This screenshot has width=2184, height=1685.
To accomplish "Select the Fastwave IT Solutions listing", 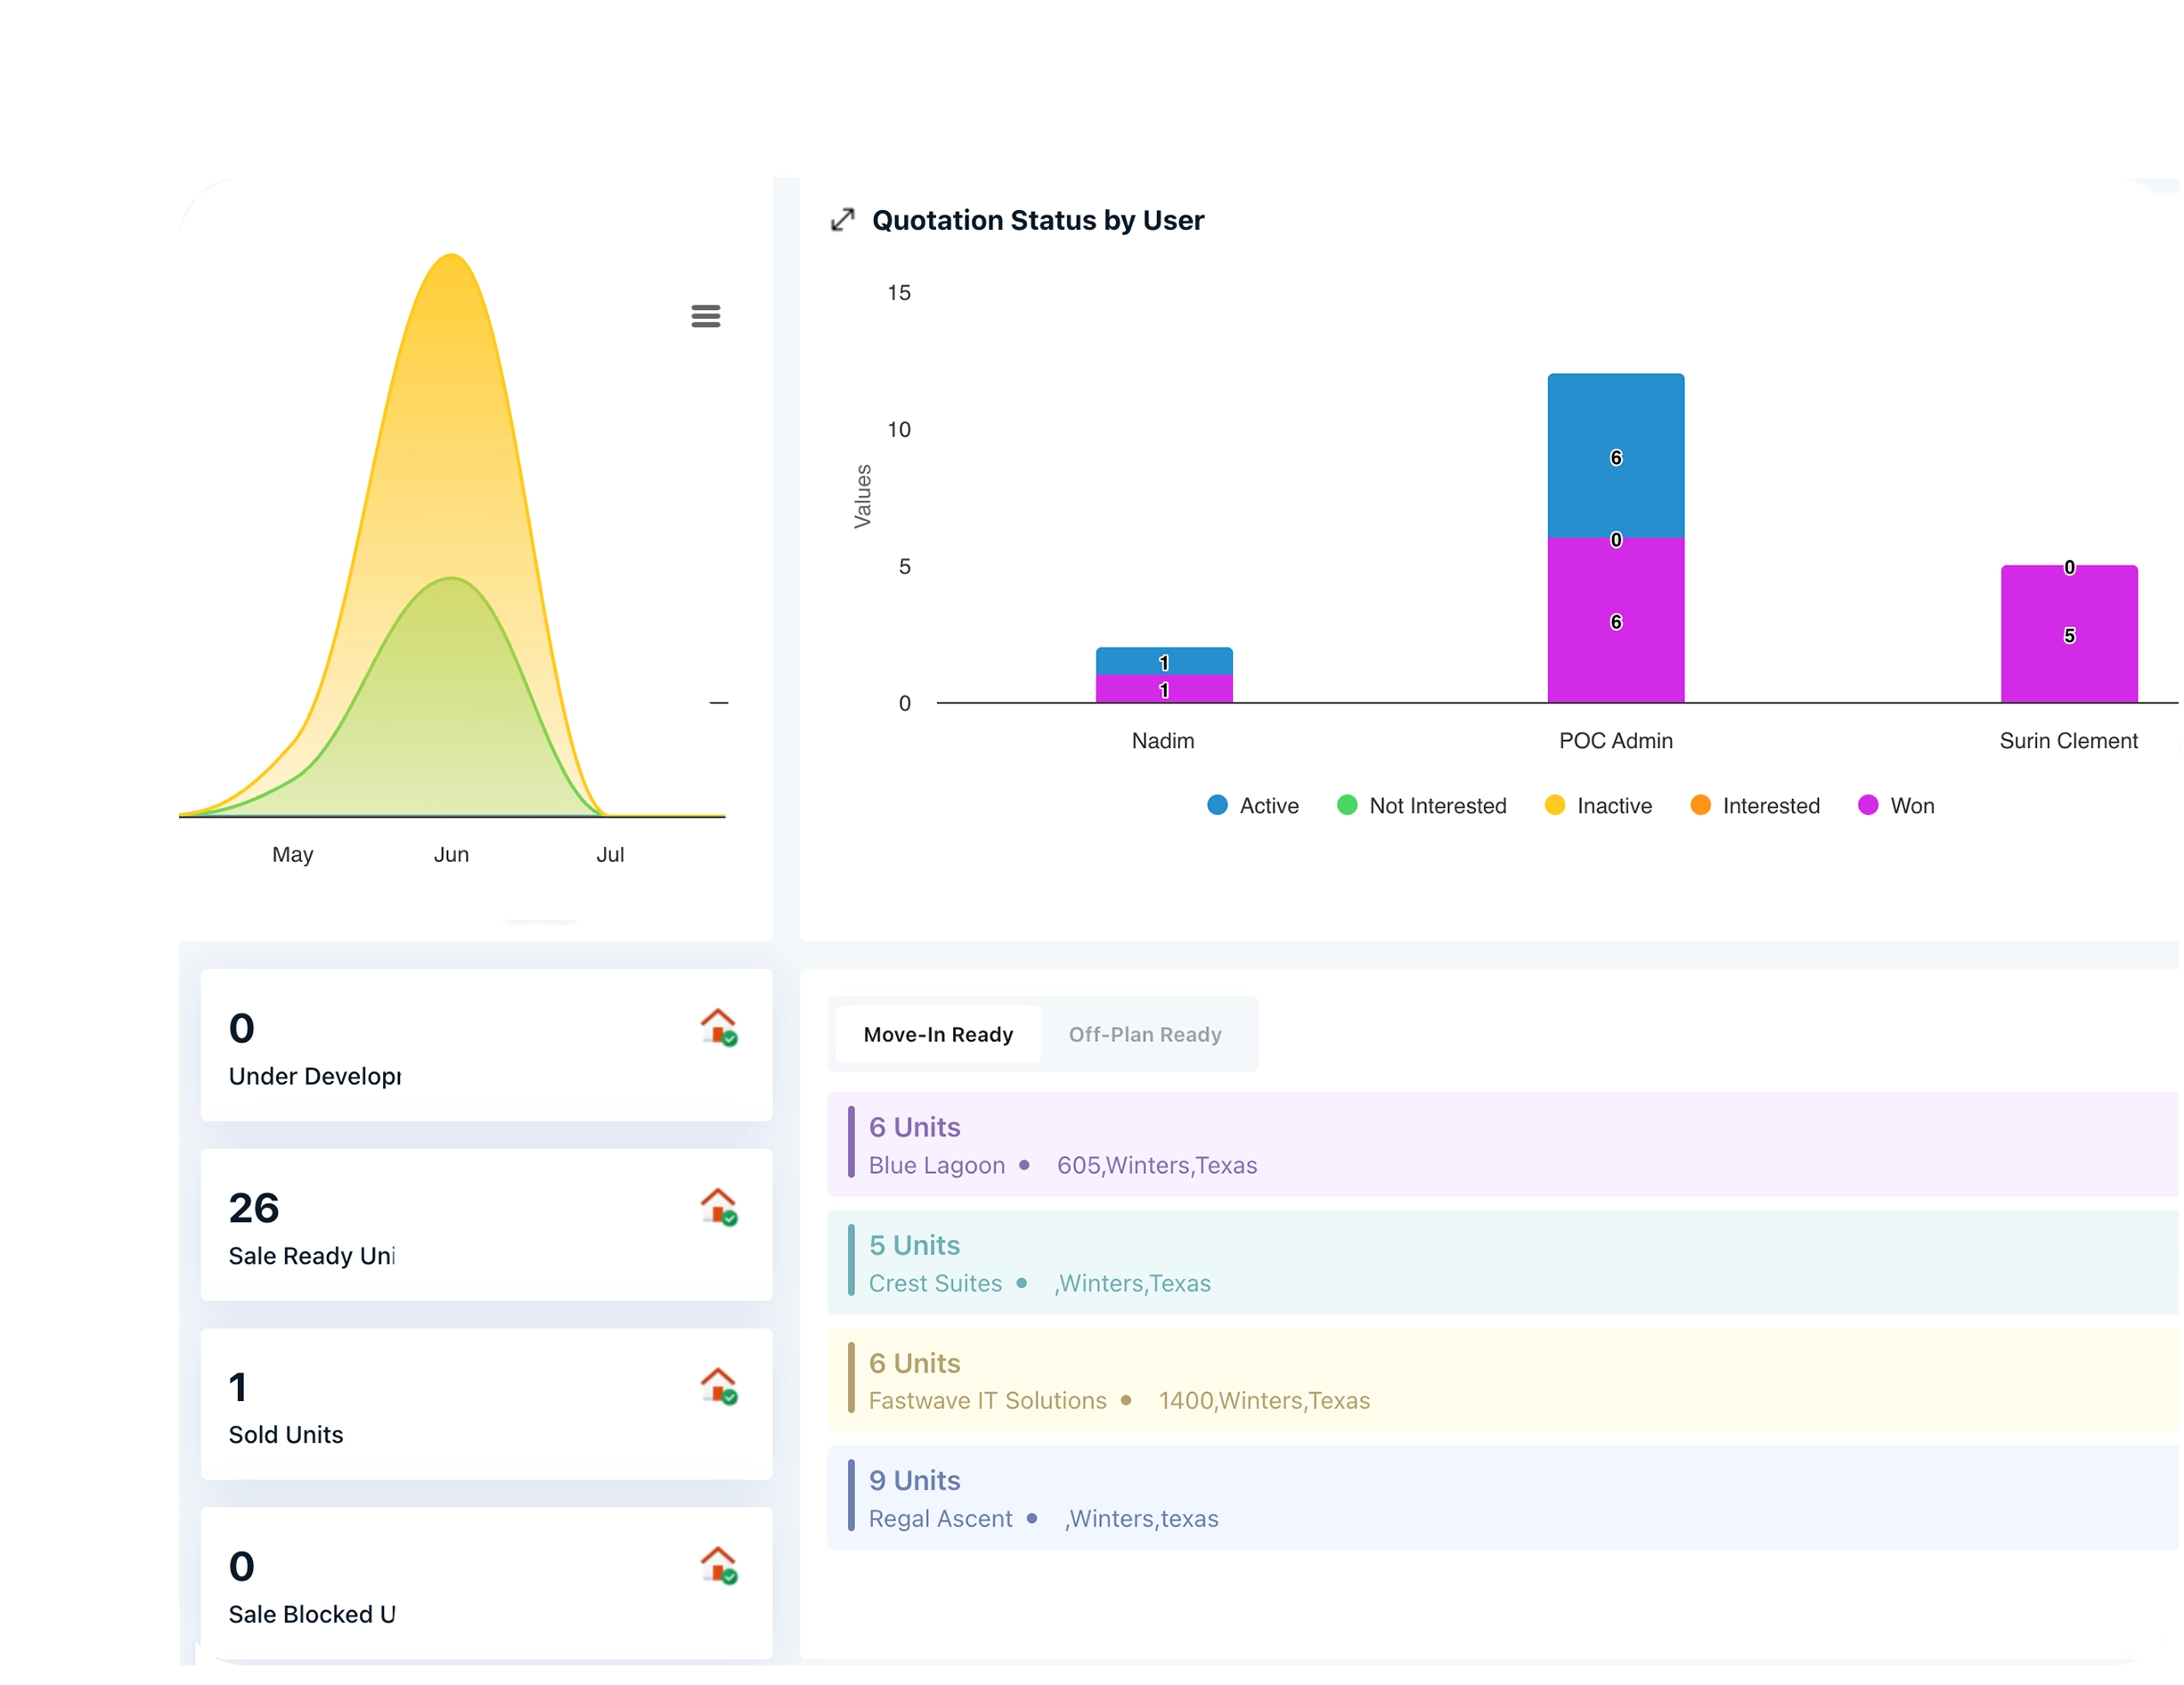I will pyautogui.click(x=1500, y=1380).
